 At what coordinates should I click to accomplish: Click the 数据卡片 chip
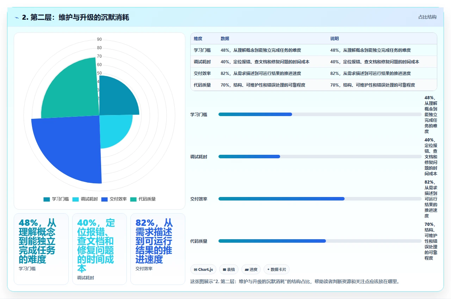click(x=277, y=269)
